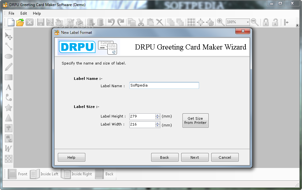Select the Triangle shape tool
The height and width of the screenshot is (190, 302).
tap(9, 118)
